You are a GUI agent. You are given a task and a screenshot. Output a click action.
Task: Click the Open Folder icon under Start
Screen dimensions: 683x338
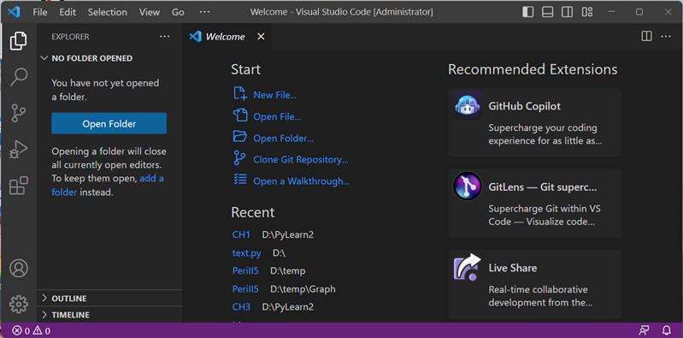tap(240, 137)
